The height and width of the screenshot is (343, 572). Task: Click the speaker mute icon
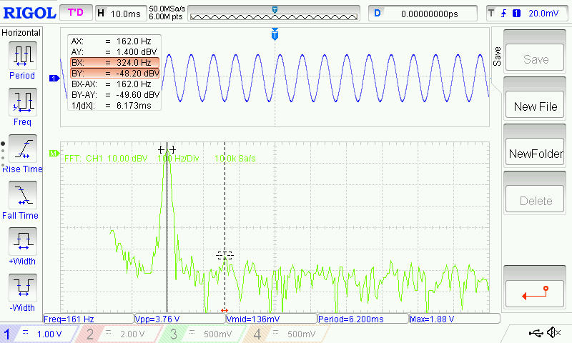click(553, 333)
